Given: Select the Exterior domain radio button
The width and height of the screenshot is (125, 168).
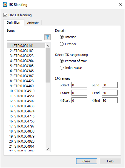Looking at the screenshot, I should [61, 44].
